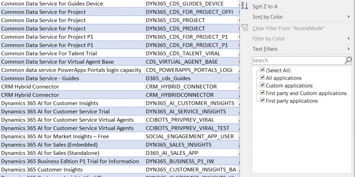The height and width of the screenshot is (177, 355).
Task: Select cell Dynamics 365 AI for Customer Service Trial
Action: (72, 112)
